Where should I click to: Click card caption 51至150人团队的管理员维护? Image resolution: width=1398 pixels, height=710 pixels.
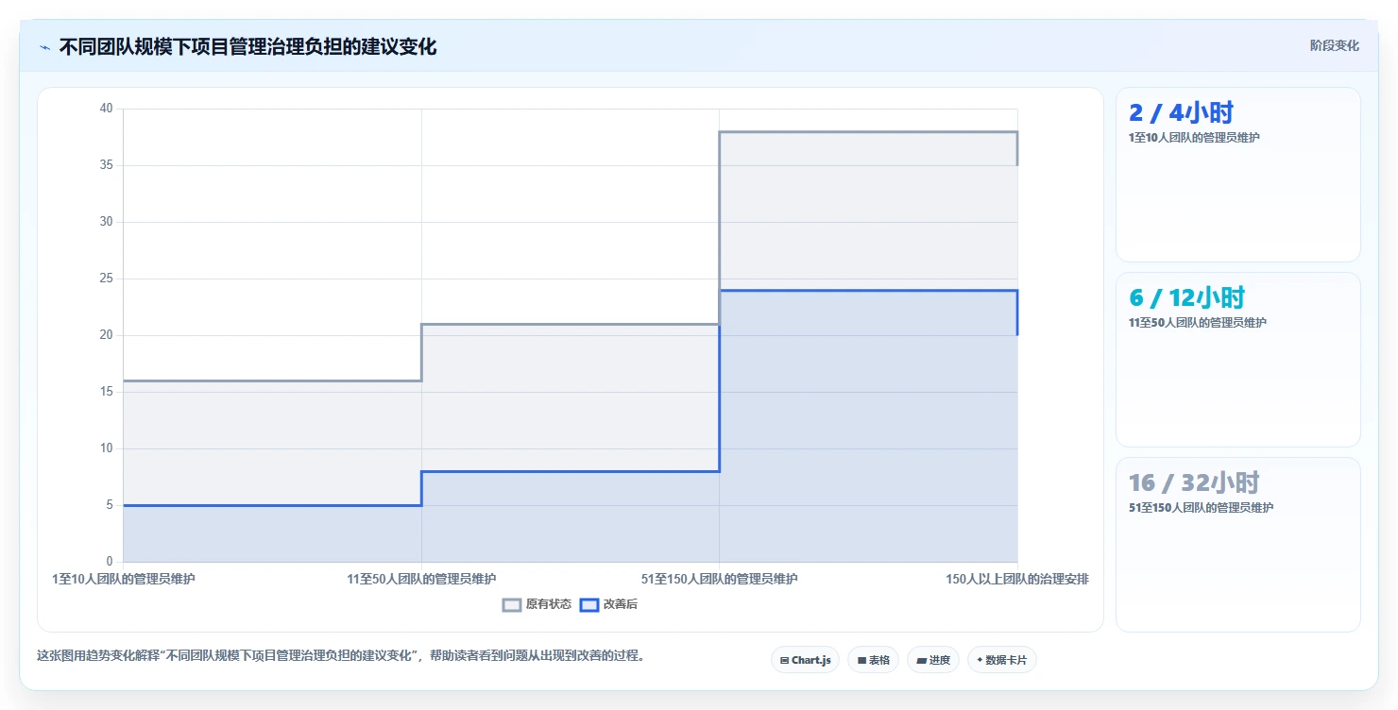pos(1201,508)
